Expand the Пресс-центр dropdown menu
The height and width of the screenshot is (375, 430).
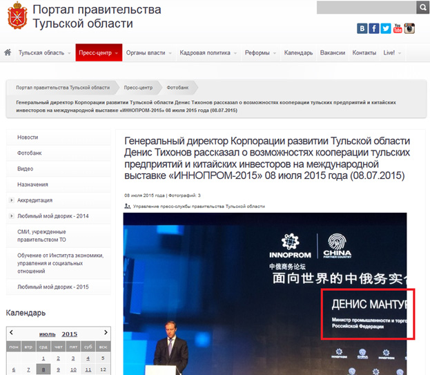point(99,52)
